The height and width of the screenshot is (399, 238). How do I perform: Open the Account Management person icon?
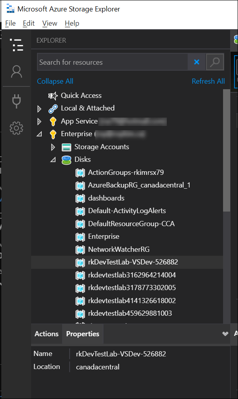pyautogui.click(x=17, y=72)
